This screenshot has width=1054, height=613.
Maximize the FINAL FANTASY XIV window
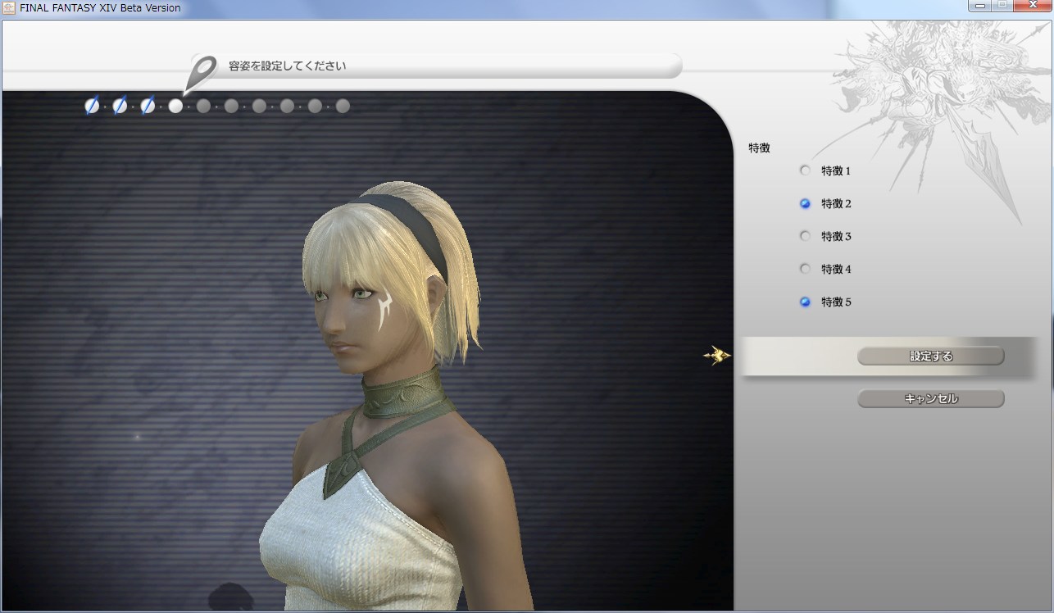pyautogui.click(x=1002, y=7)
